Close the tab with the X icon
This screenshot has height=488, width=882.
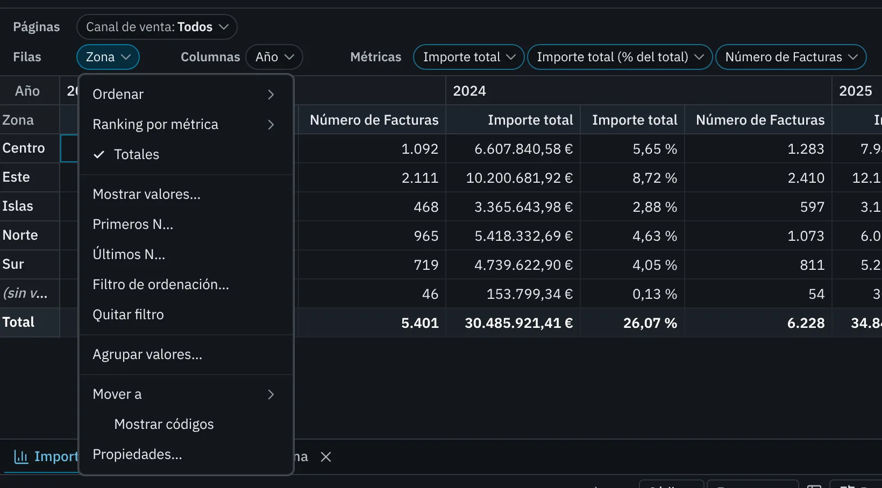tap(326, 457)
